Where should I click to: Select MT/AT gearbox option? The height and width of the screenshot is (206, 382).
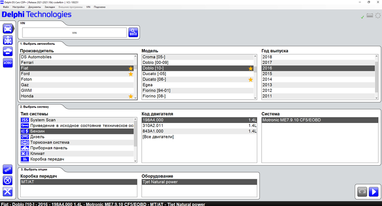coord(79,182)
